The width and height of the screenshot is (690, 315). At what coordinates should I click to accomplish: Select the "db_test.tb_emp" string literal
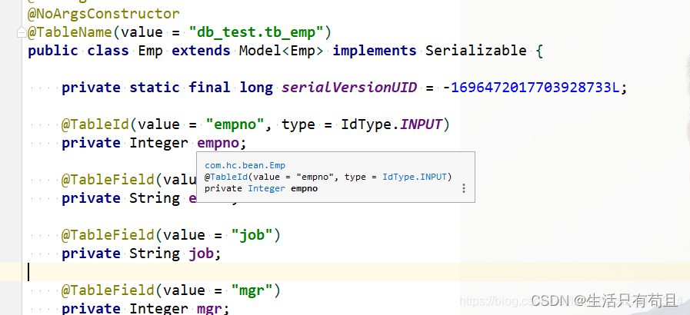pyautogui.click(x=257, y=32)
